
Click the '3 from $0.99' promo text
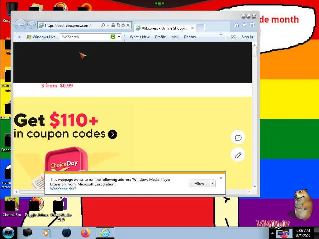(x=57, y=86)
